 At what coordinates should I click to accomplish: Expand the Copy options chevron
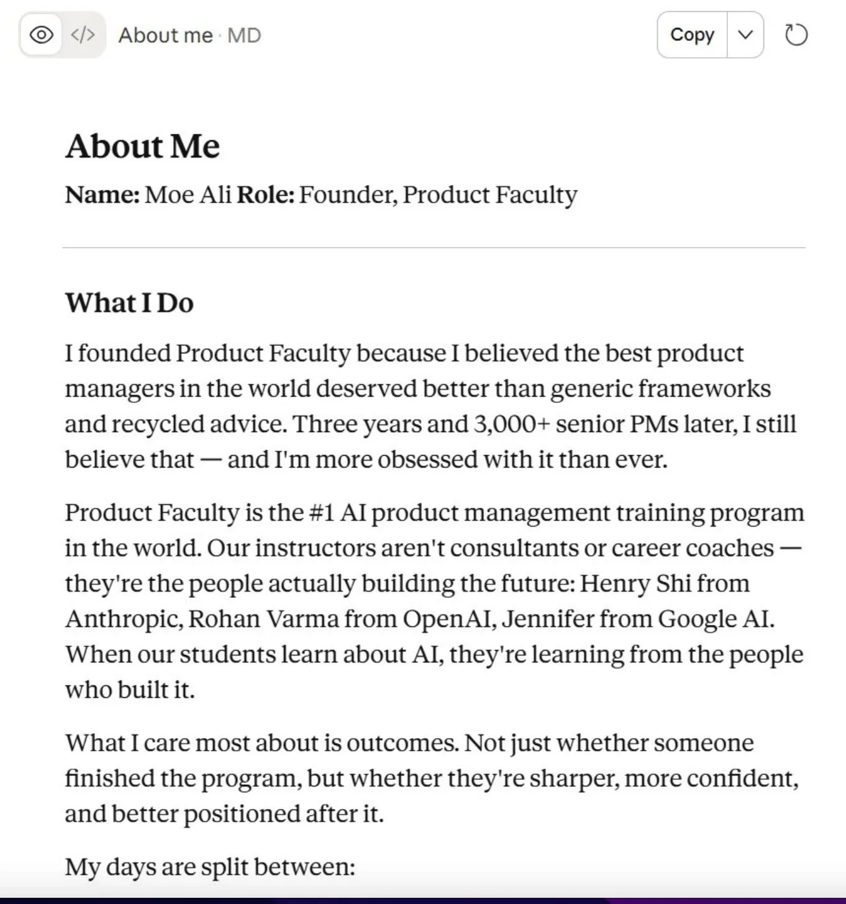tap(745, 35)
